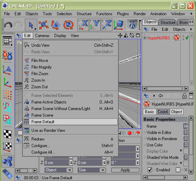
Task: Expand the HyperNURBS tree item
Action: tap(145, 38)
